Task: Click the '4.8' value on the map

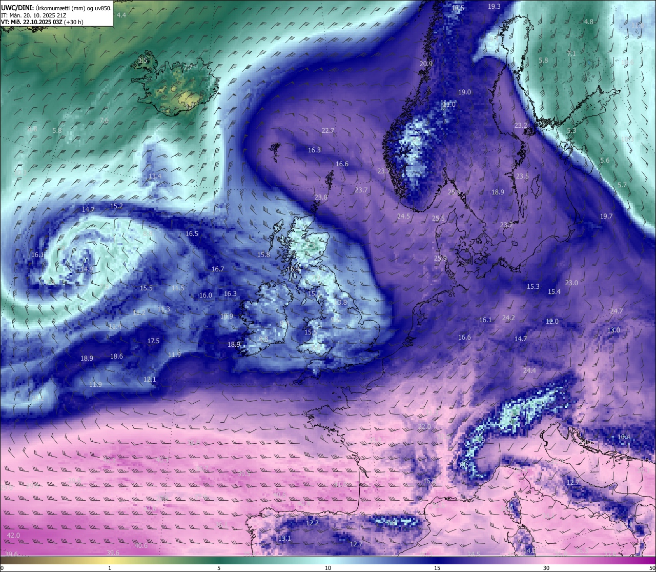Action: tap(589, 22)
